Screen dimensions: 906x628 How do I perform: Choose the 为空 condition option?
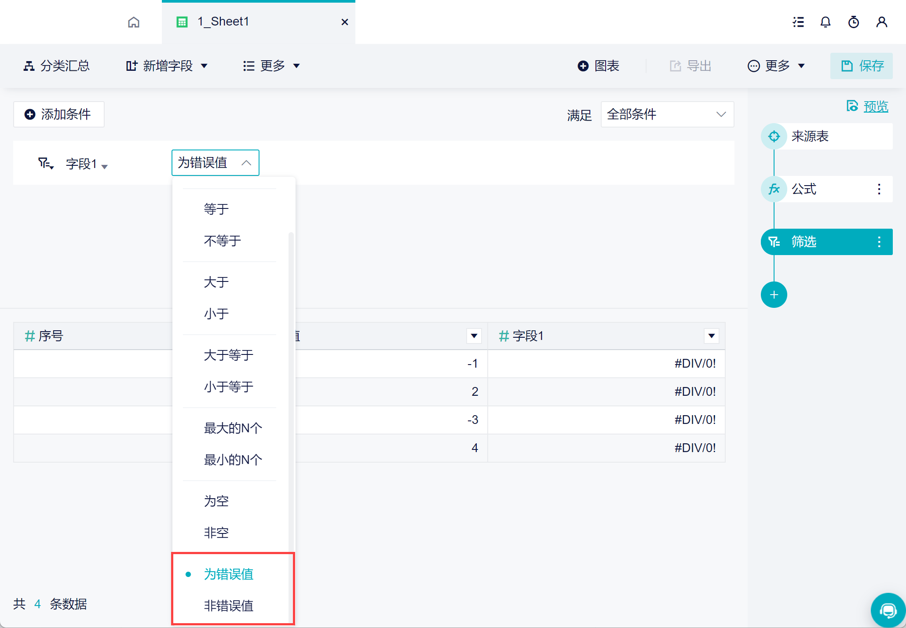tap(216, 501)
